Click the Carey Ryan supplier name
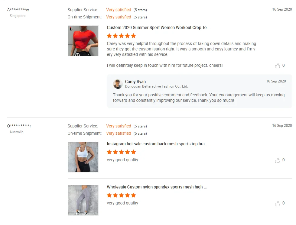The width and height of the screenshot is (296, 225). (x=135, y=82)
